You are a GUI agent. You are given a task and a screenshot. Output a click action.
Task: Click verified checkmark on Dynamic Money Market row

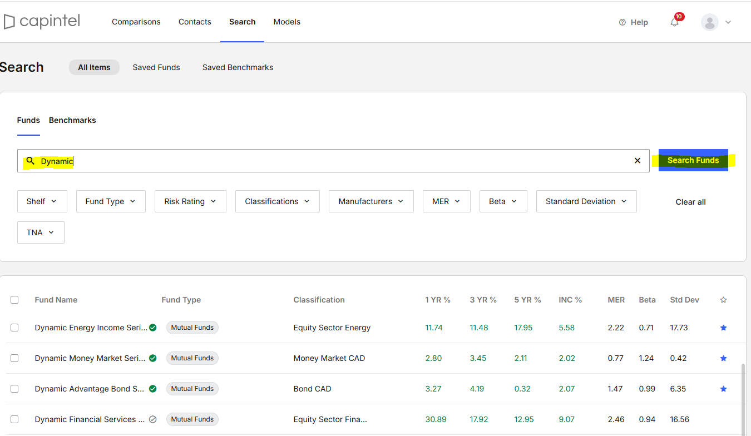point(153,358)
